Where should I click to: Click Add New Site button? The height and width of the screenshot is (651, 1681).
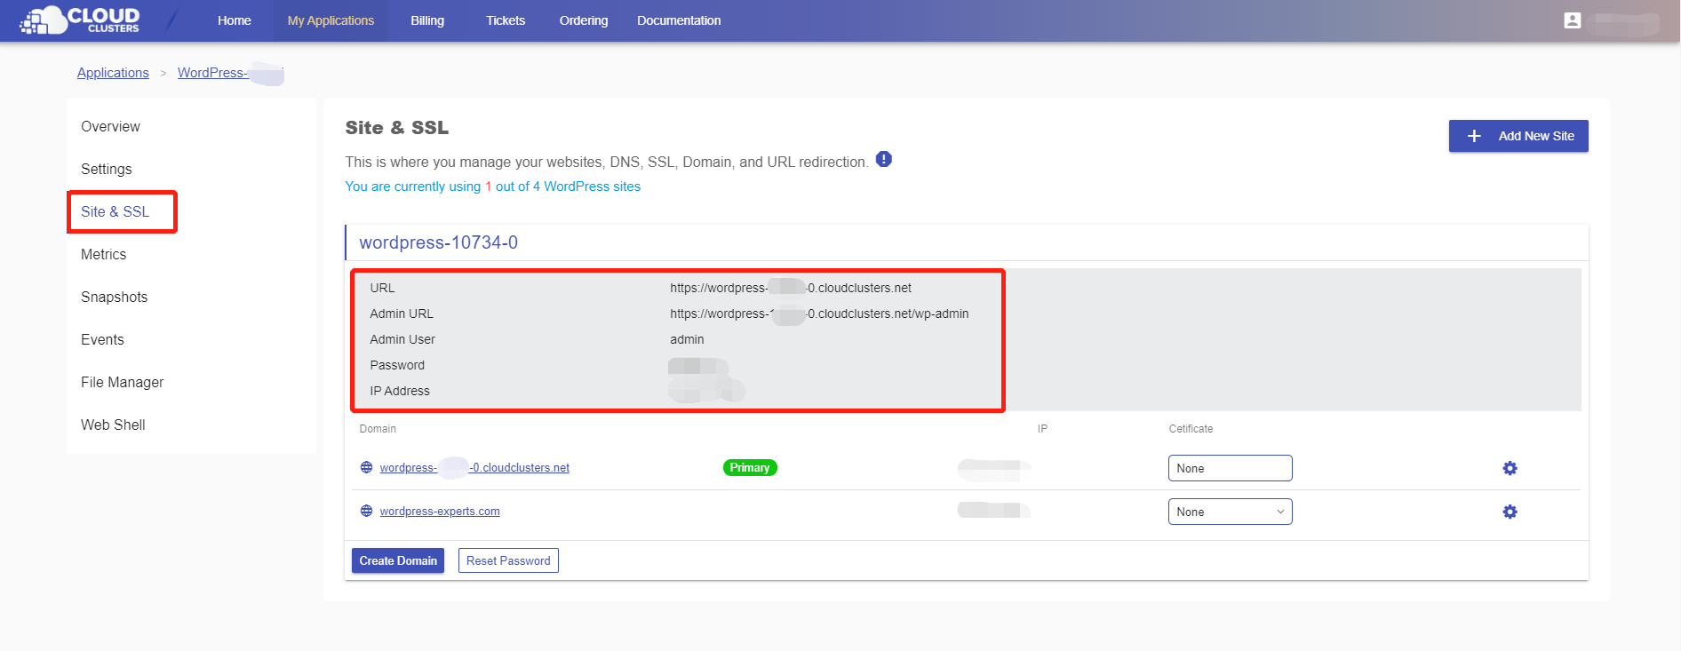[1518, 136]
